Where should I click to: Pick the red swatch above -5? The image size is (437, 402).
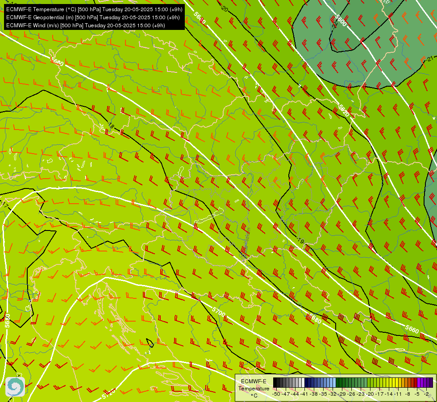pyautogui.click(x=416, y=382)
